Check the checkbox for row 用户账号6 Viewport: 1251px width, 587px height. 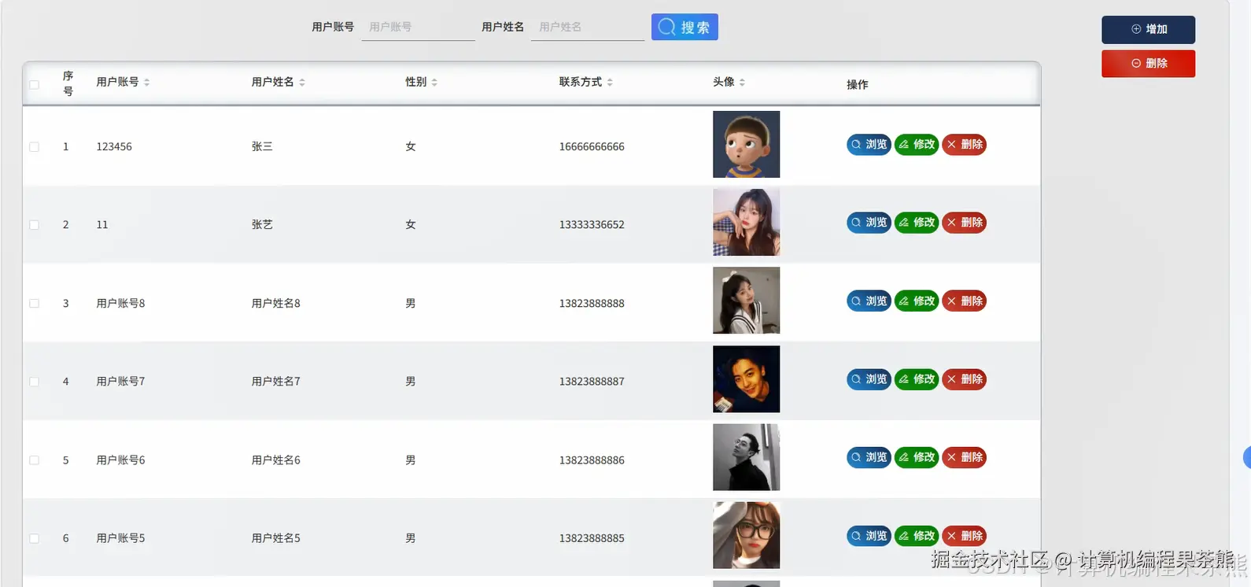coord(34,460)
